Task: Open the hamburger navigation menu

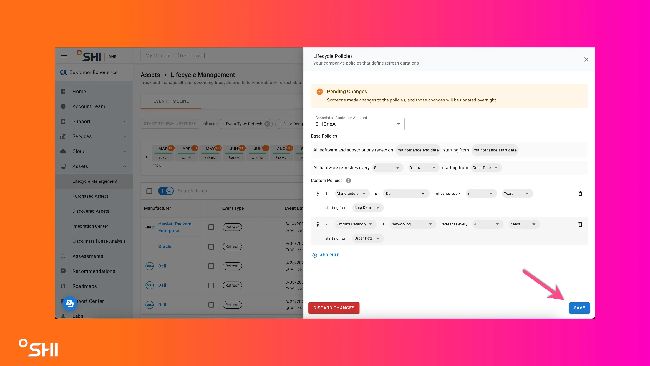Action: click(64, 56)
